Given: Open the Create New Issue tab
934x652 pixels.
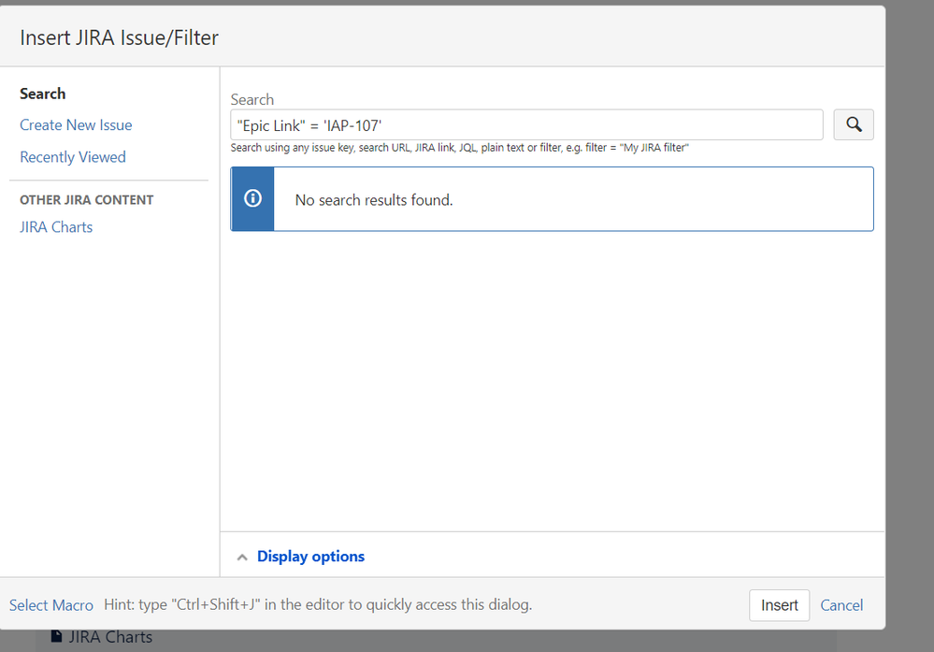Looking at the screenshot, I should tap(76, 125).
